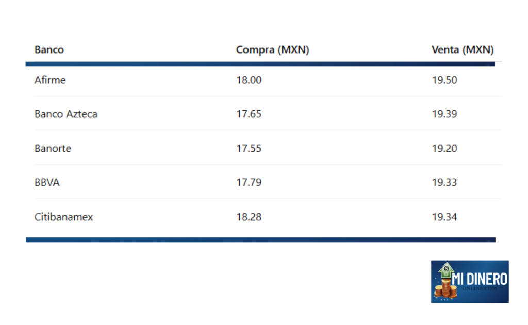Click BBVA's venta value 19.33
Screen dimensions: 528x325
click(x=444, y=182)
